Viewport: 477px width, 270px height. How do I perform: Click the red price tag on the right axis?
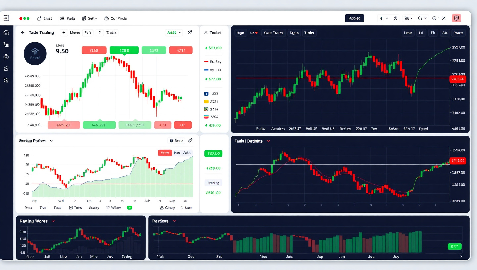click(x=458, y=79)
